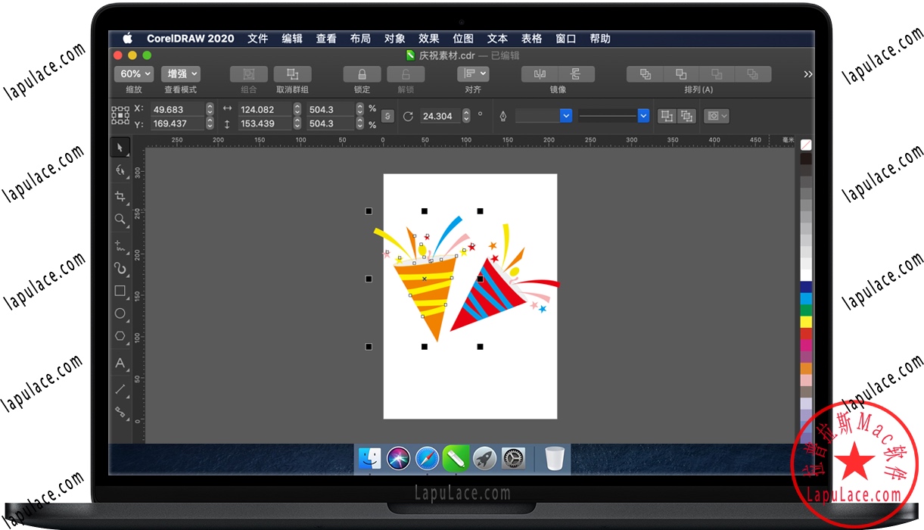
Task: Toggle vertical mirror on the selection
Action: (x=577, y=73)
